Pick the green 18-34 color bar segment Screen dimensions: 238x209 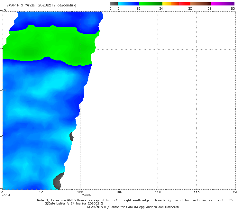tap(151, 4)
